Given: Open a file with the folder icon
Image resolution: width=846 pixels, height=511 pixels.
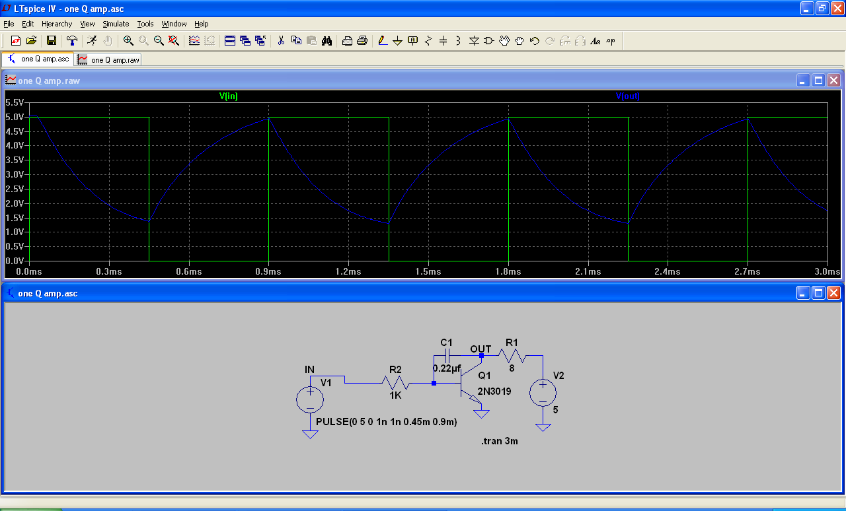Looking at the screenshot, I should click(31, 41).
